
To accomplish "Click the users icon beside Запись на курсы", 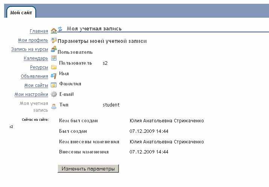I will coord(54,49).
